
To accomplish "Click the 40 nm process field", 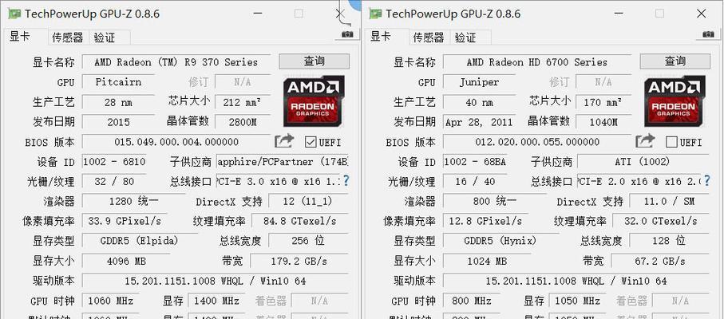I will point(479,102).
